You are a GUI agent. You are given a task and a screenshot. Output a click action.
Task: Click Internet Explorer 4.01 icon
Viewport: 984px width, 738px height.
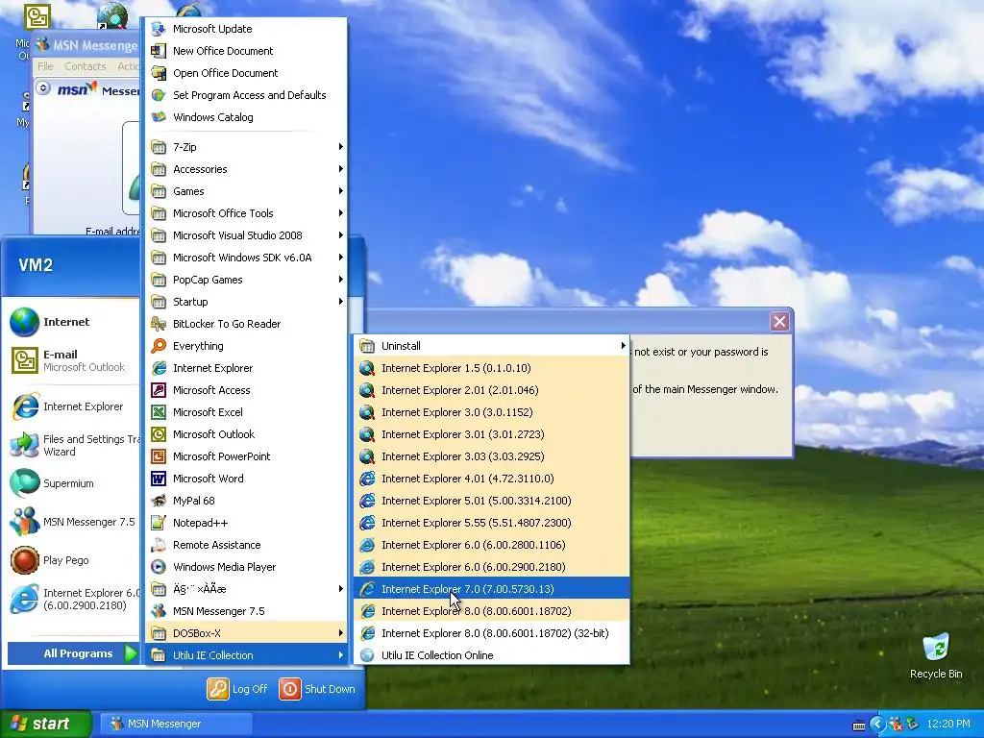tap(367, 479)
